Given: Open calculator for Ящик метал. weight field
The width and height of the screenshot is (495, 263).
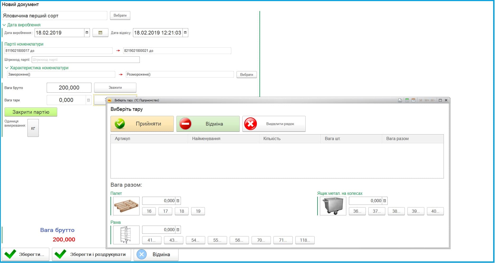Looking at the screenshot, I should coord(385,201).
